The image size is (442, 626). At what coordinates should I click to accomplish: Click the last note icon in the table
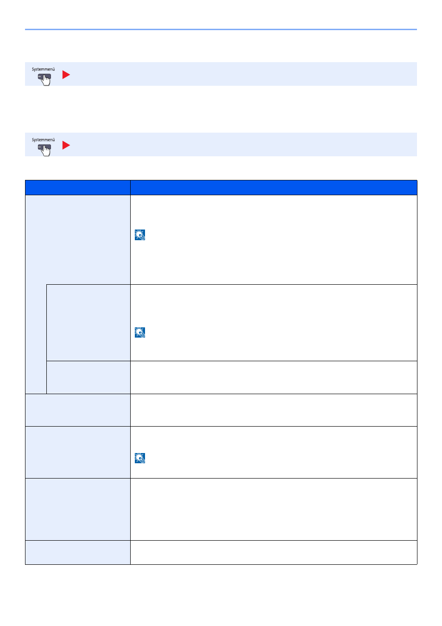[x=140, y=458]
